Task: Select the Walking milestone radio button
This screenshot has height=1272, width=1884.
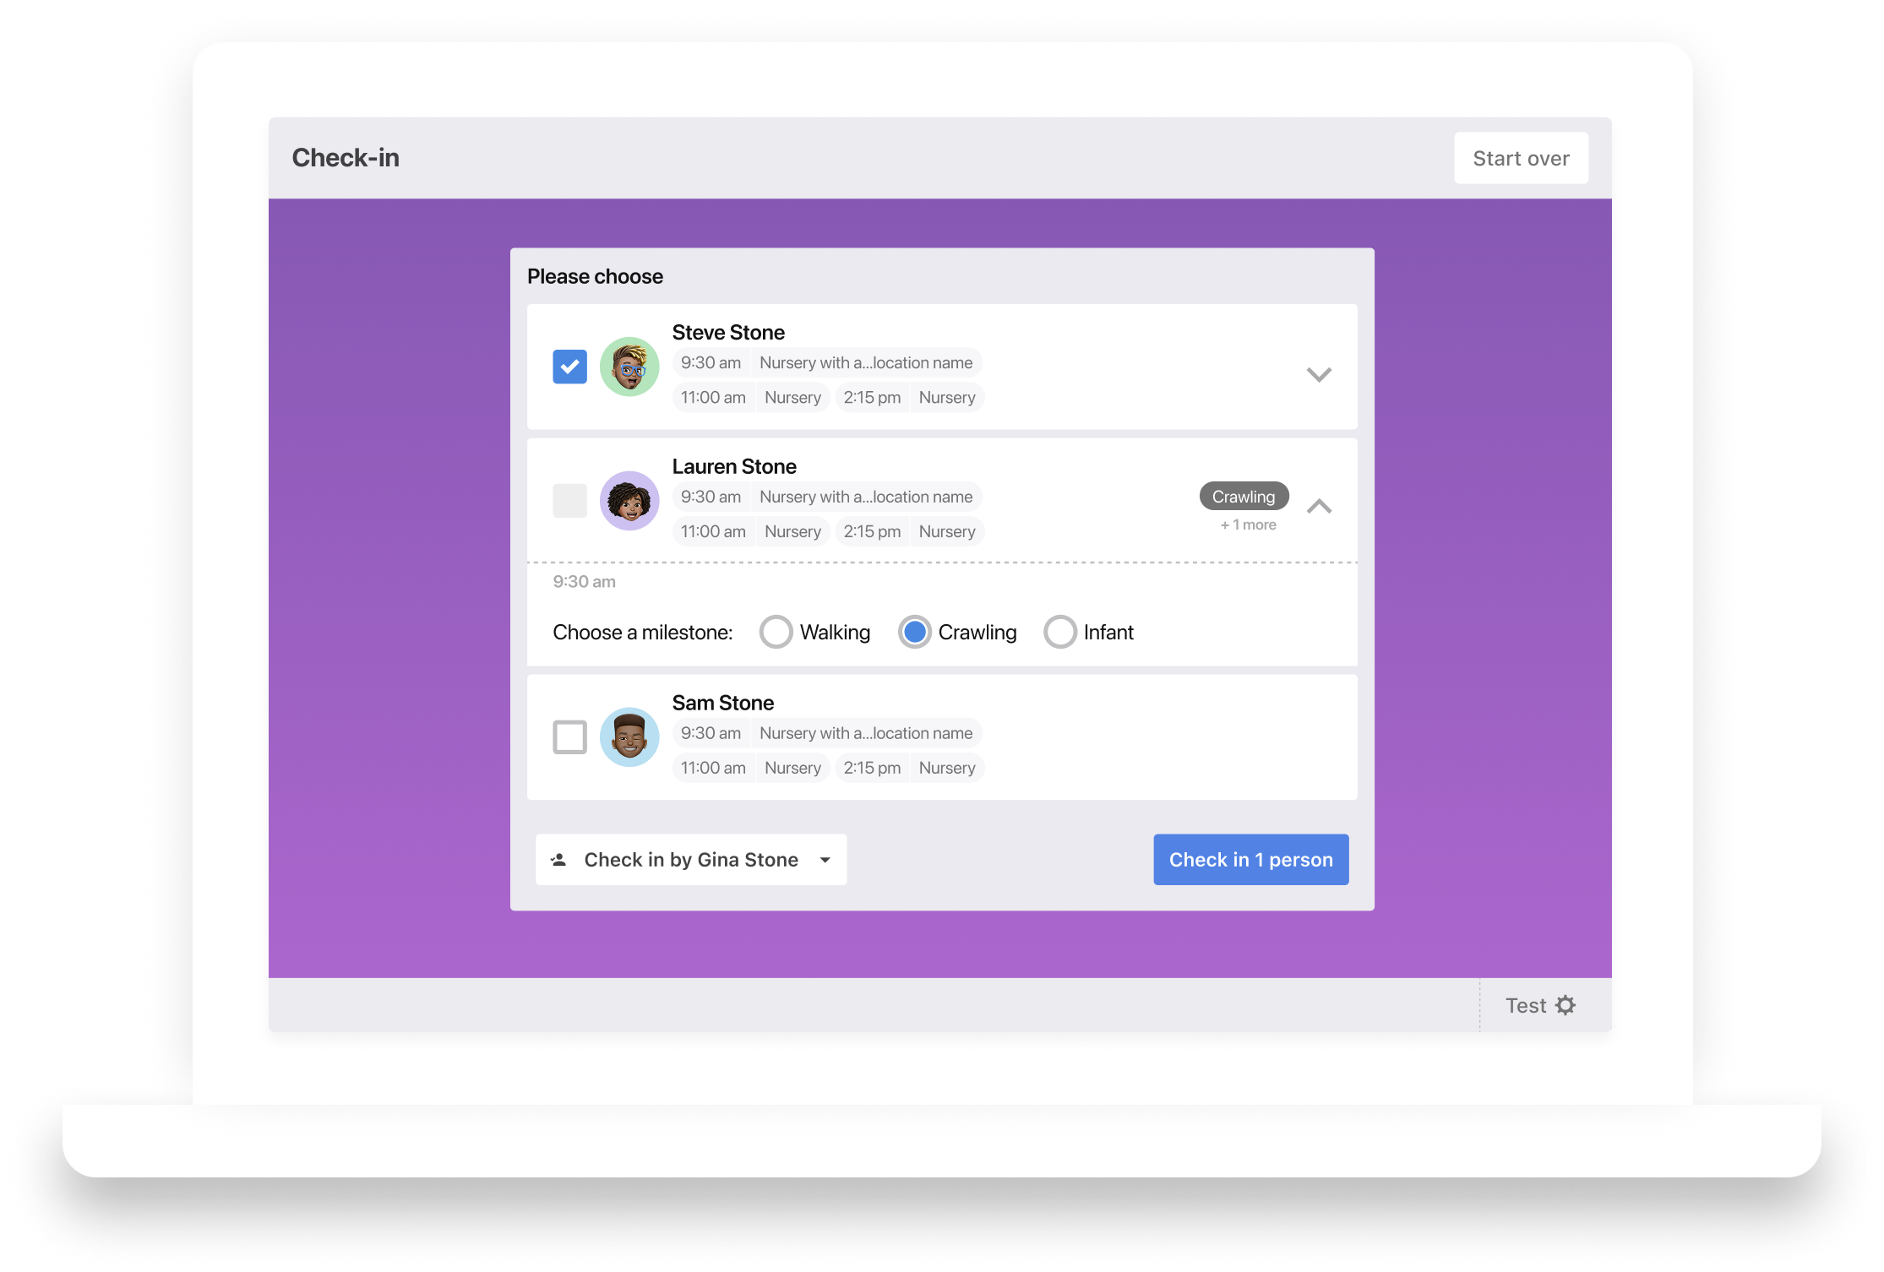Action: click(x=776, y=632)
